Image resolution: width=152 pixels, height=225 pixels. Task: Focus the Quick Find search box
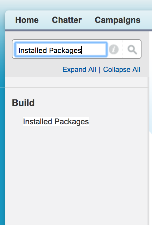(61, 49)
